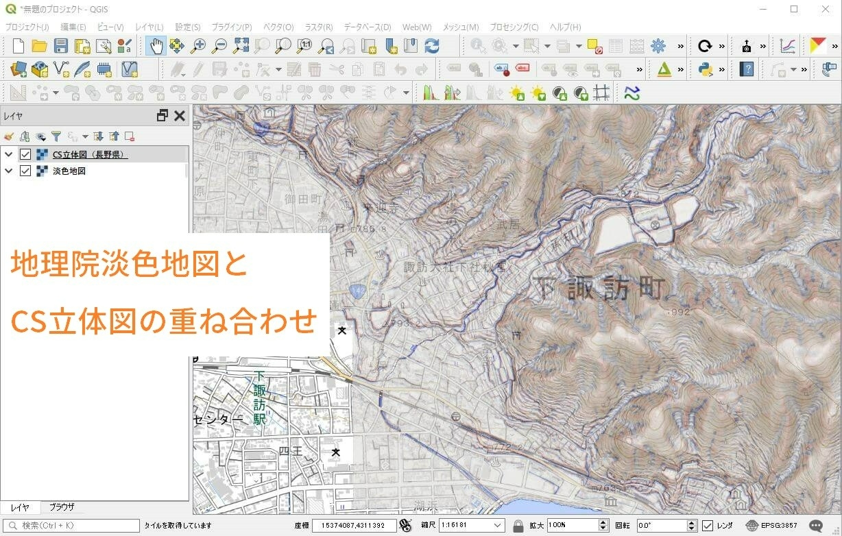Click Filter Legend funnel icon in Layers panel

tap(56, 136)
